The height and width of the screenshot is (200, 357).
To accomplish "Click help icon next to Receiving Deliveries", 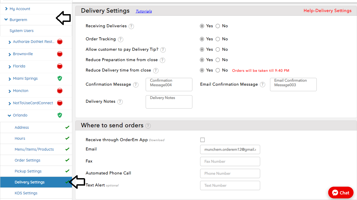I will (x=131, y=26).
